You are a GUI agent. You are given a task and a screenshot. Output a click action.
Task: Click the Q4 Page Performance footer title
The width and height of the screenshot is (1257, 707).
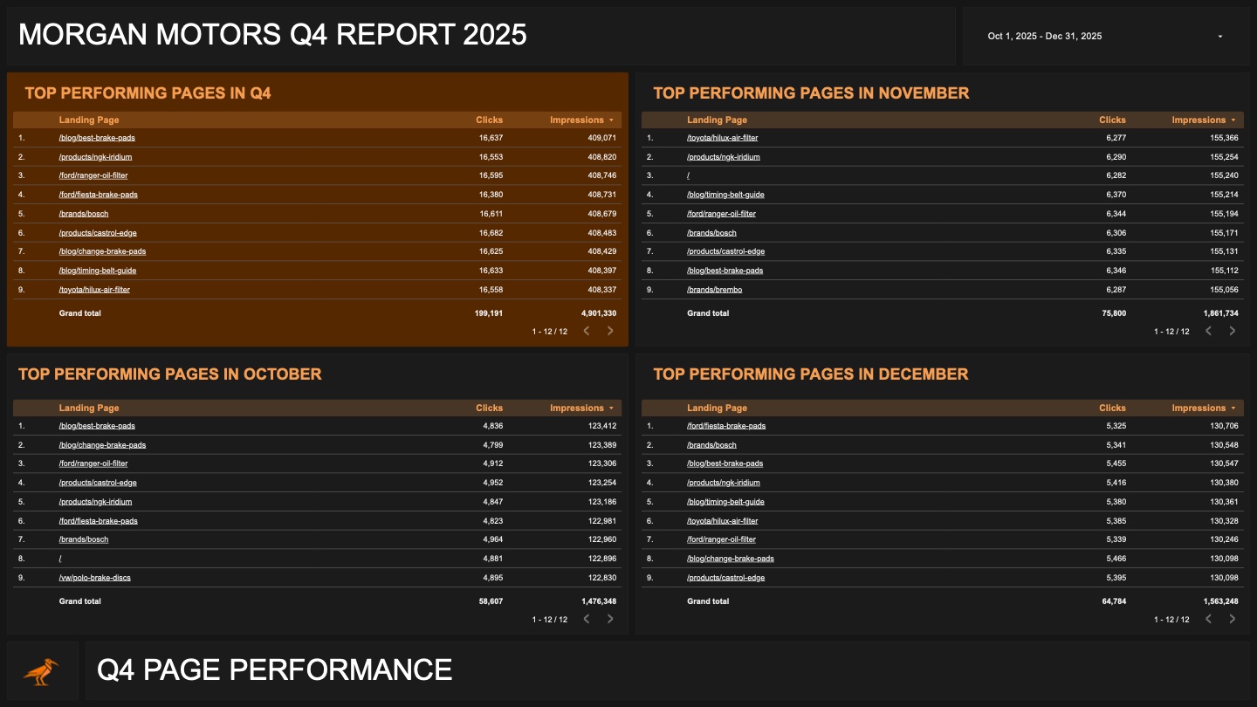275,670
